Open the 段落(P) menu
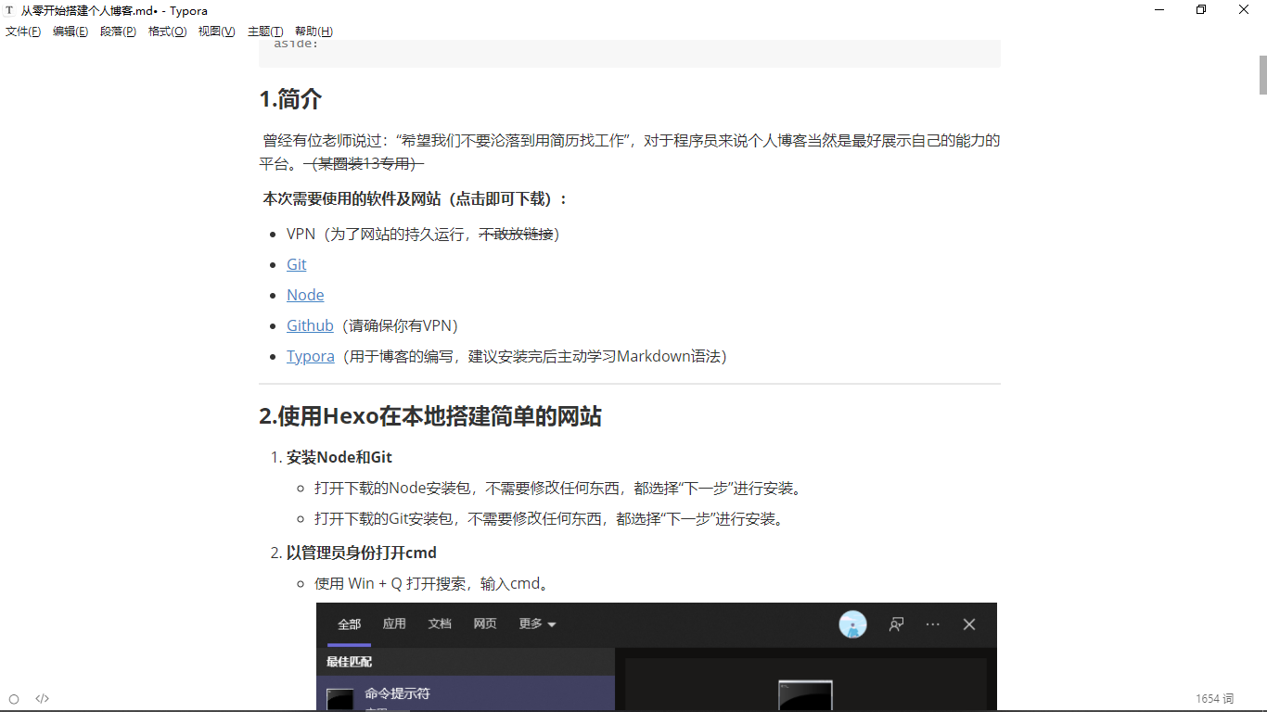This screenshot has width=1267, height=712. tap(118, 32)
